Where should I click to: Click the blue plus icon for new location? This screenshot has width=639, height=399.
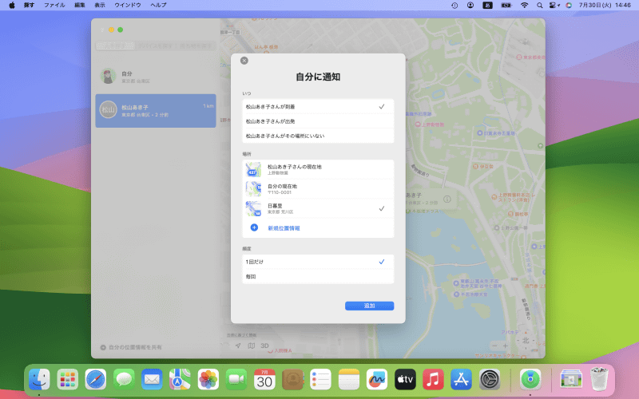click(x=254, y=227)
